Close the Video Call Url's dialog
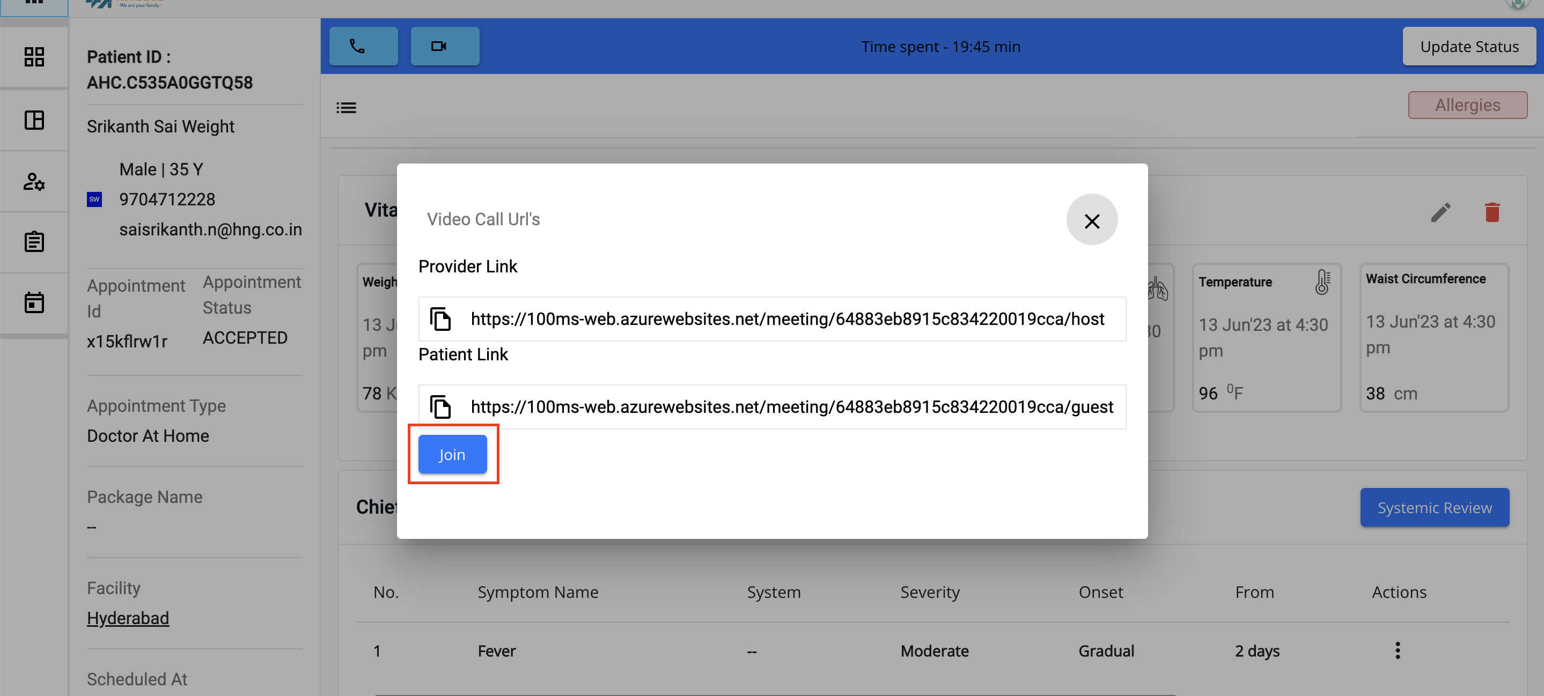 (1091, 220)
